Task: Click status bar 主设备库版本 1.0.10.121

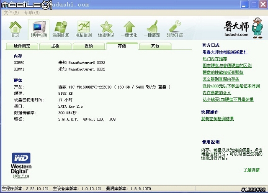Action: [77, 188]
